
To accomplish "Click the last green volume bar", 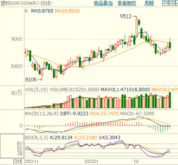I will (x=170, y=100).
